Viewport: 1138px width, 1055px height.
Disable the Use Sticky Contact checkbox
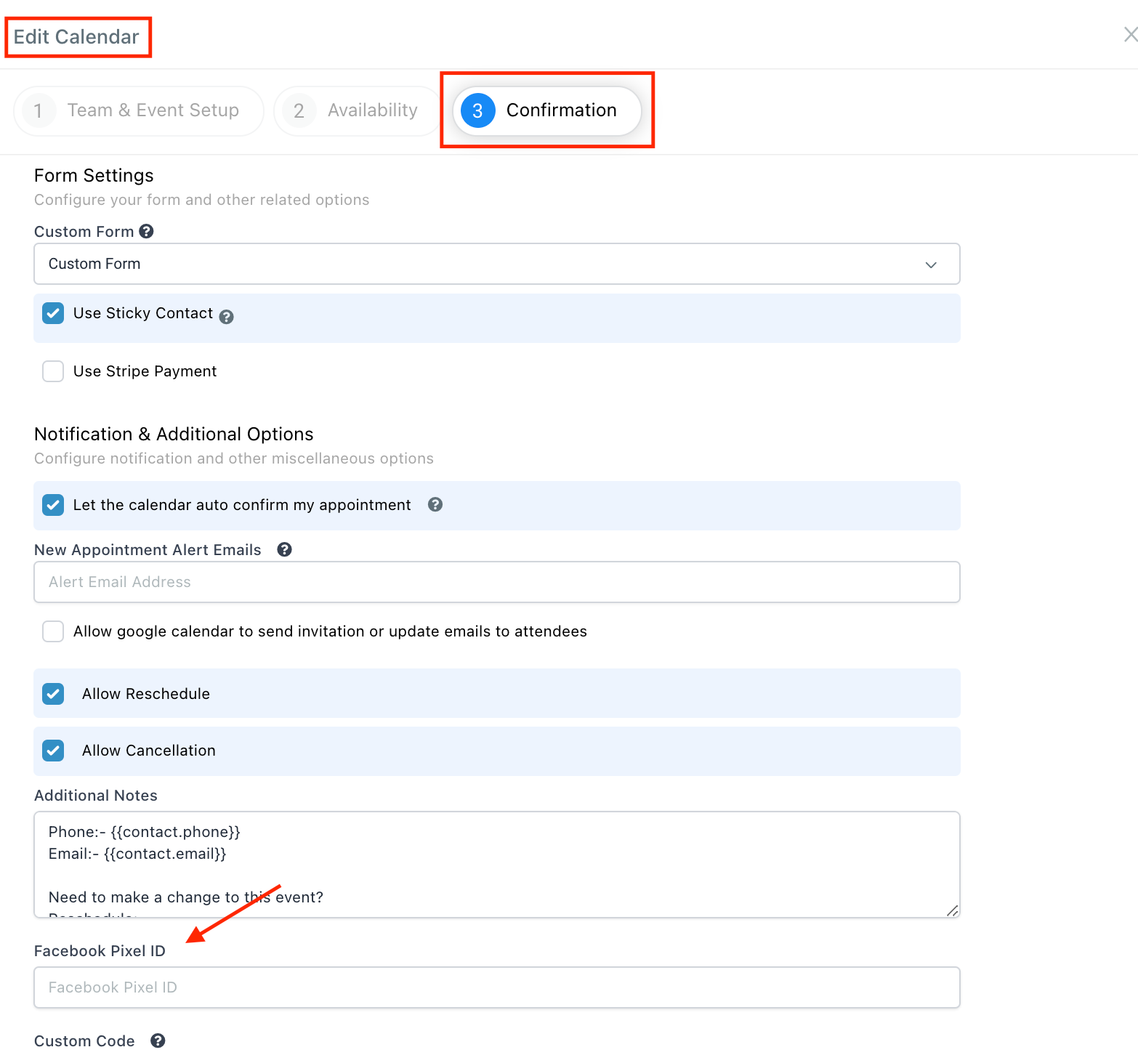tap(53, 313)
